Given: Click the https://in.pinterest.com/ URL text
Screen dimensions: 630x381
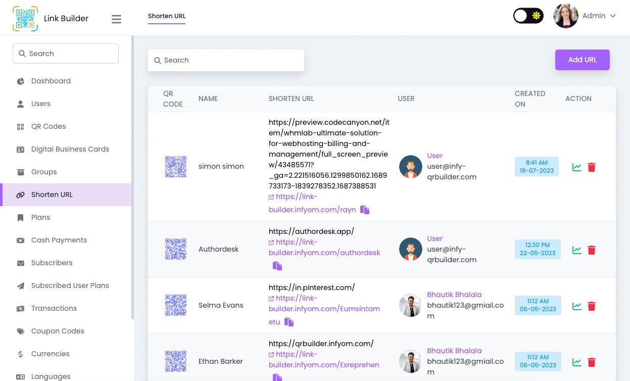Looking at the screenshot, I should point(312,288).
